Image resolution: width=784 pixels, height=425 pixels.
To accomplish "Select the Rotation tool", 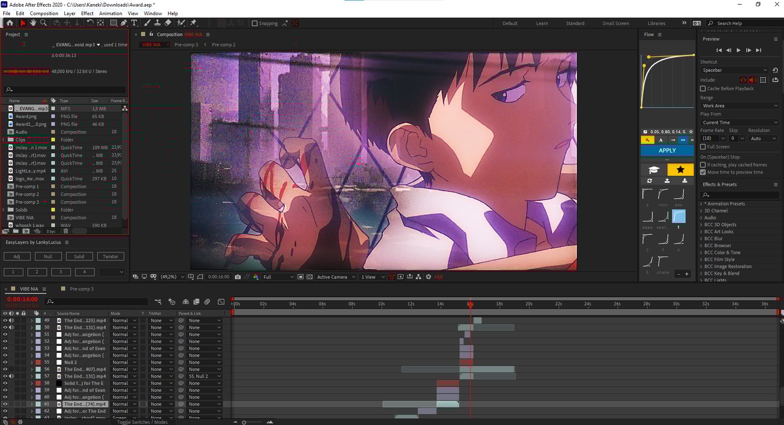I will 90,23.
